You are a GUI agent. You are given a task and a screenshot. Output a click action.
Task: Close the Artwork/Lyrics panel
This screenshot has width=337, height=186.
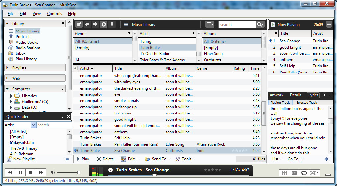[330, 95]
